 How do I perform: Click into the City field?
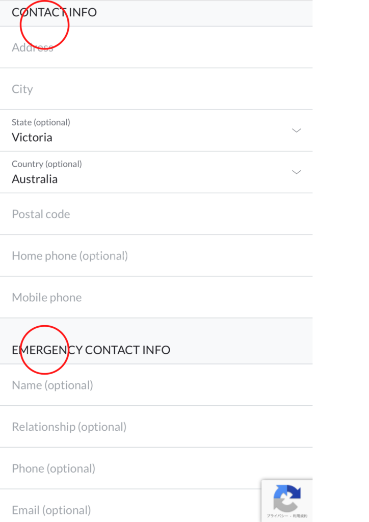153,89
